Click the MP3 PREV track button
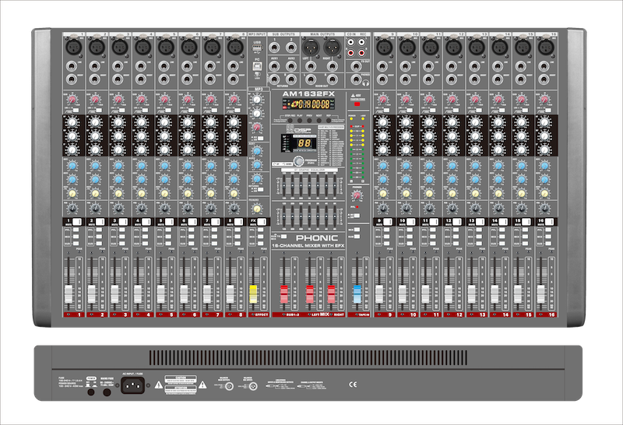This screenshot has width=623, height=425. 309,120
